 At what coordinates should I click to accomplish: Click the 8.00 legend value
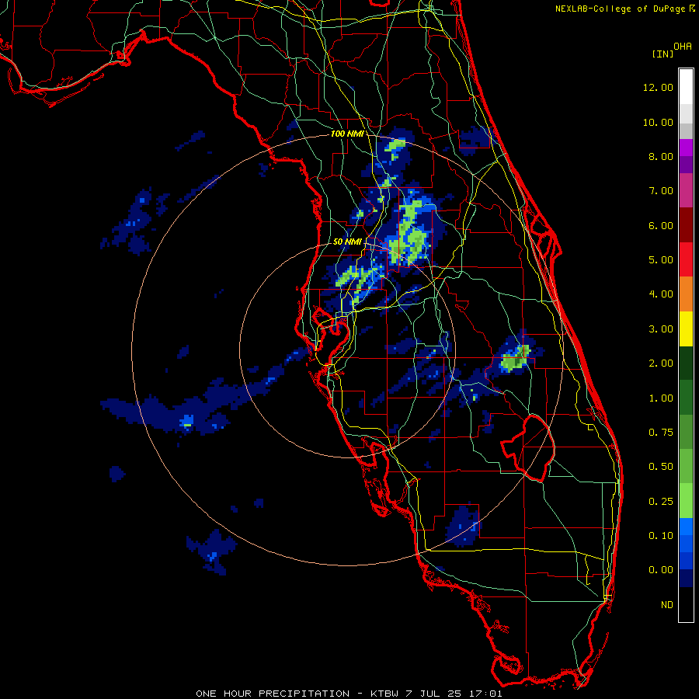coord(661,156)
